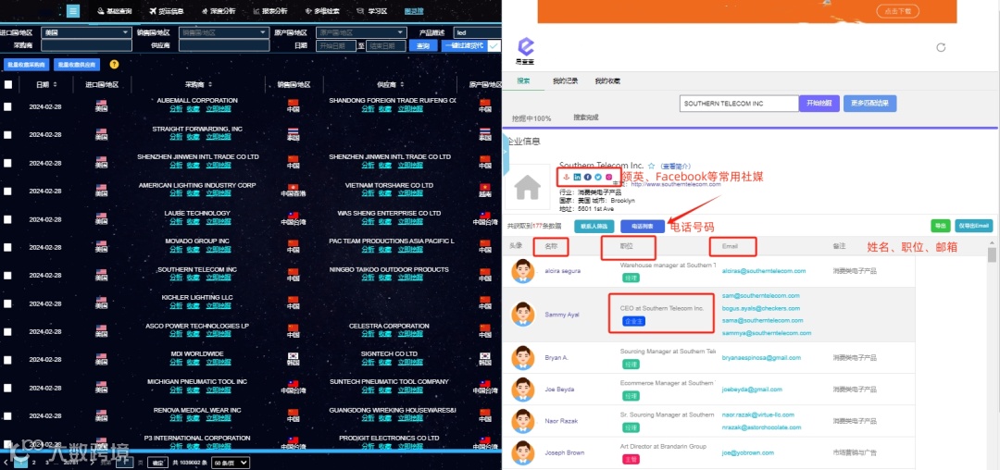Open the report analysis menu
The width and height of the screenshot is (1000, 470).
click(x=270, y=11)
